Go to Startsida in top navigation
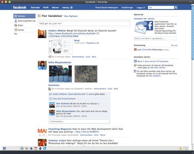Screen dimensions: 194x154 point(35,8)
